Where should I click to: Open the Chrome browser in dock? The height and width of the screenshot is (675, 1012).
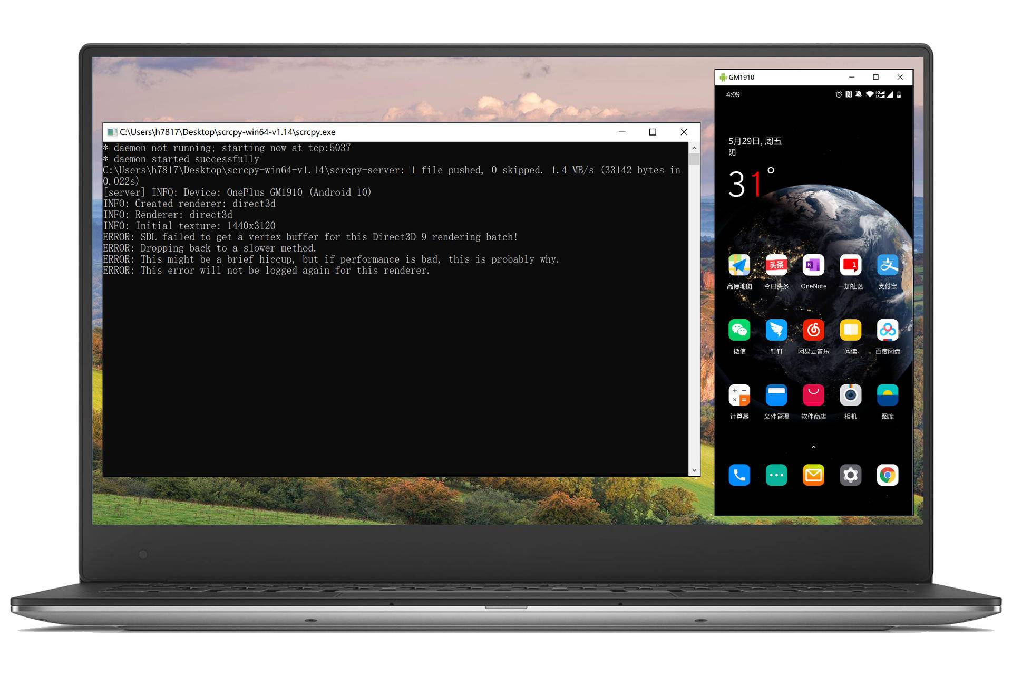888,475
